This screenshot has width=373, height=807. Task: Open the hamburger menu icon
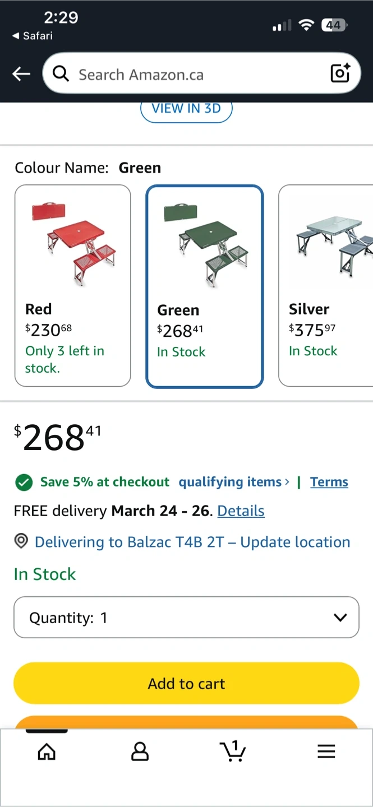pos(326,752)
